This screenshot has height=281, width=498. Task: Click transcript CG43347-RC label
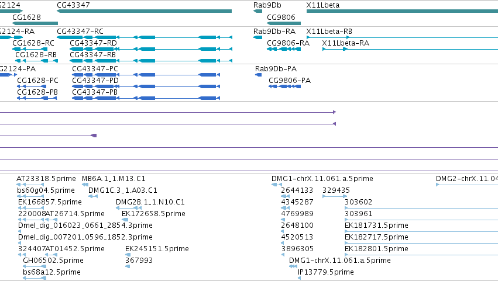pyautogui.click(x=80, y=32)
